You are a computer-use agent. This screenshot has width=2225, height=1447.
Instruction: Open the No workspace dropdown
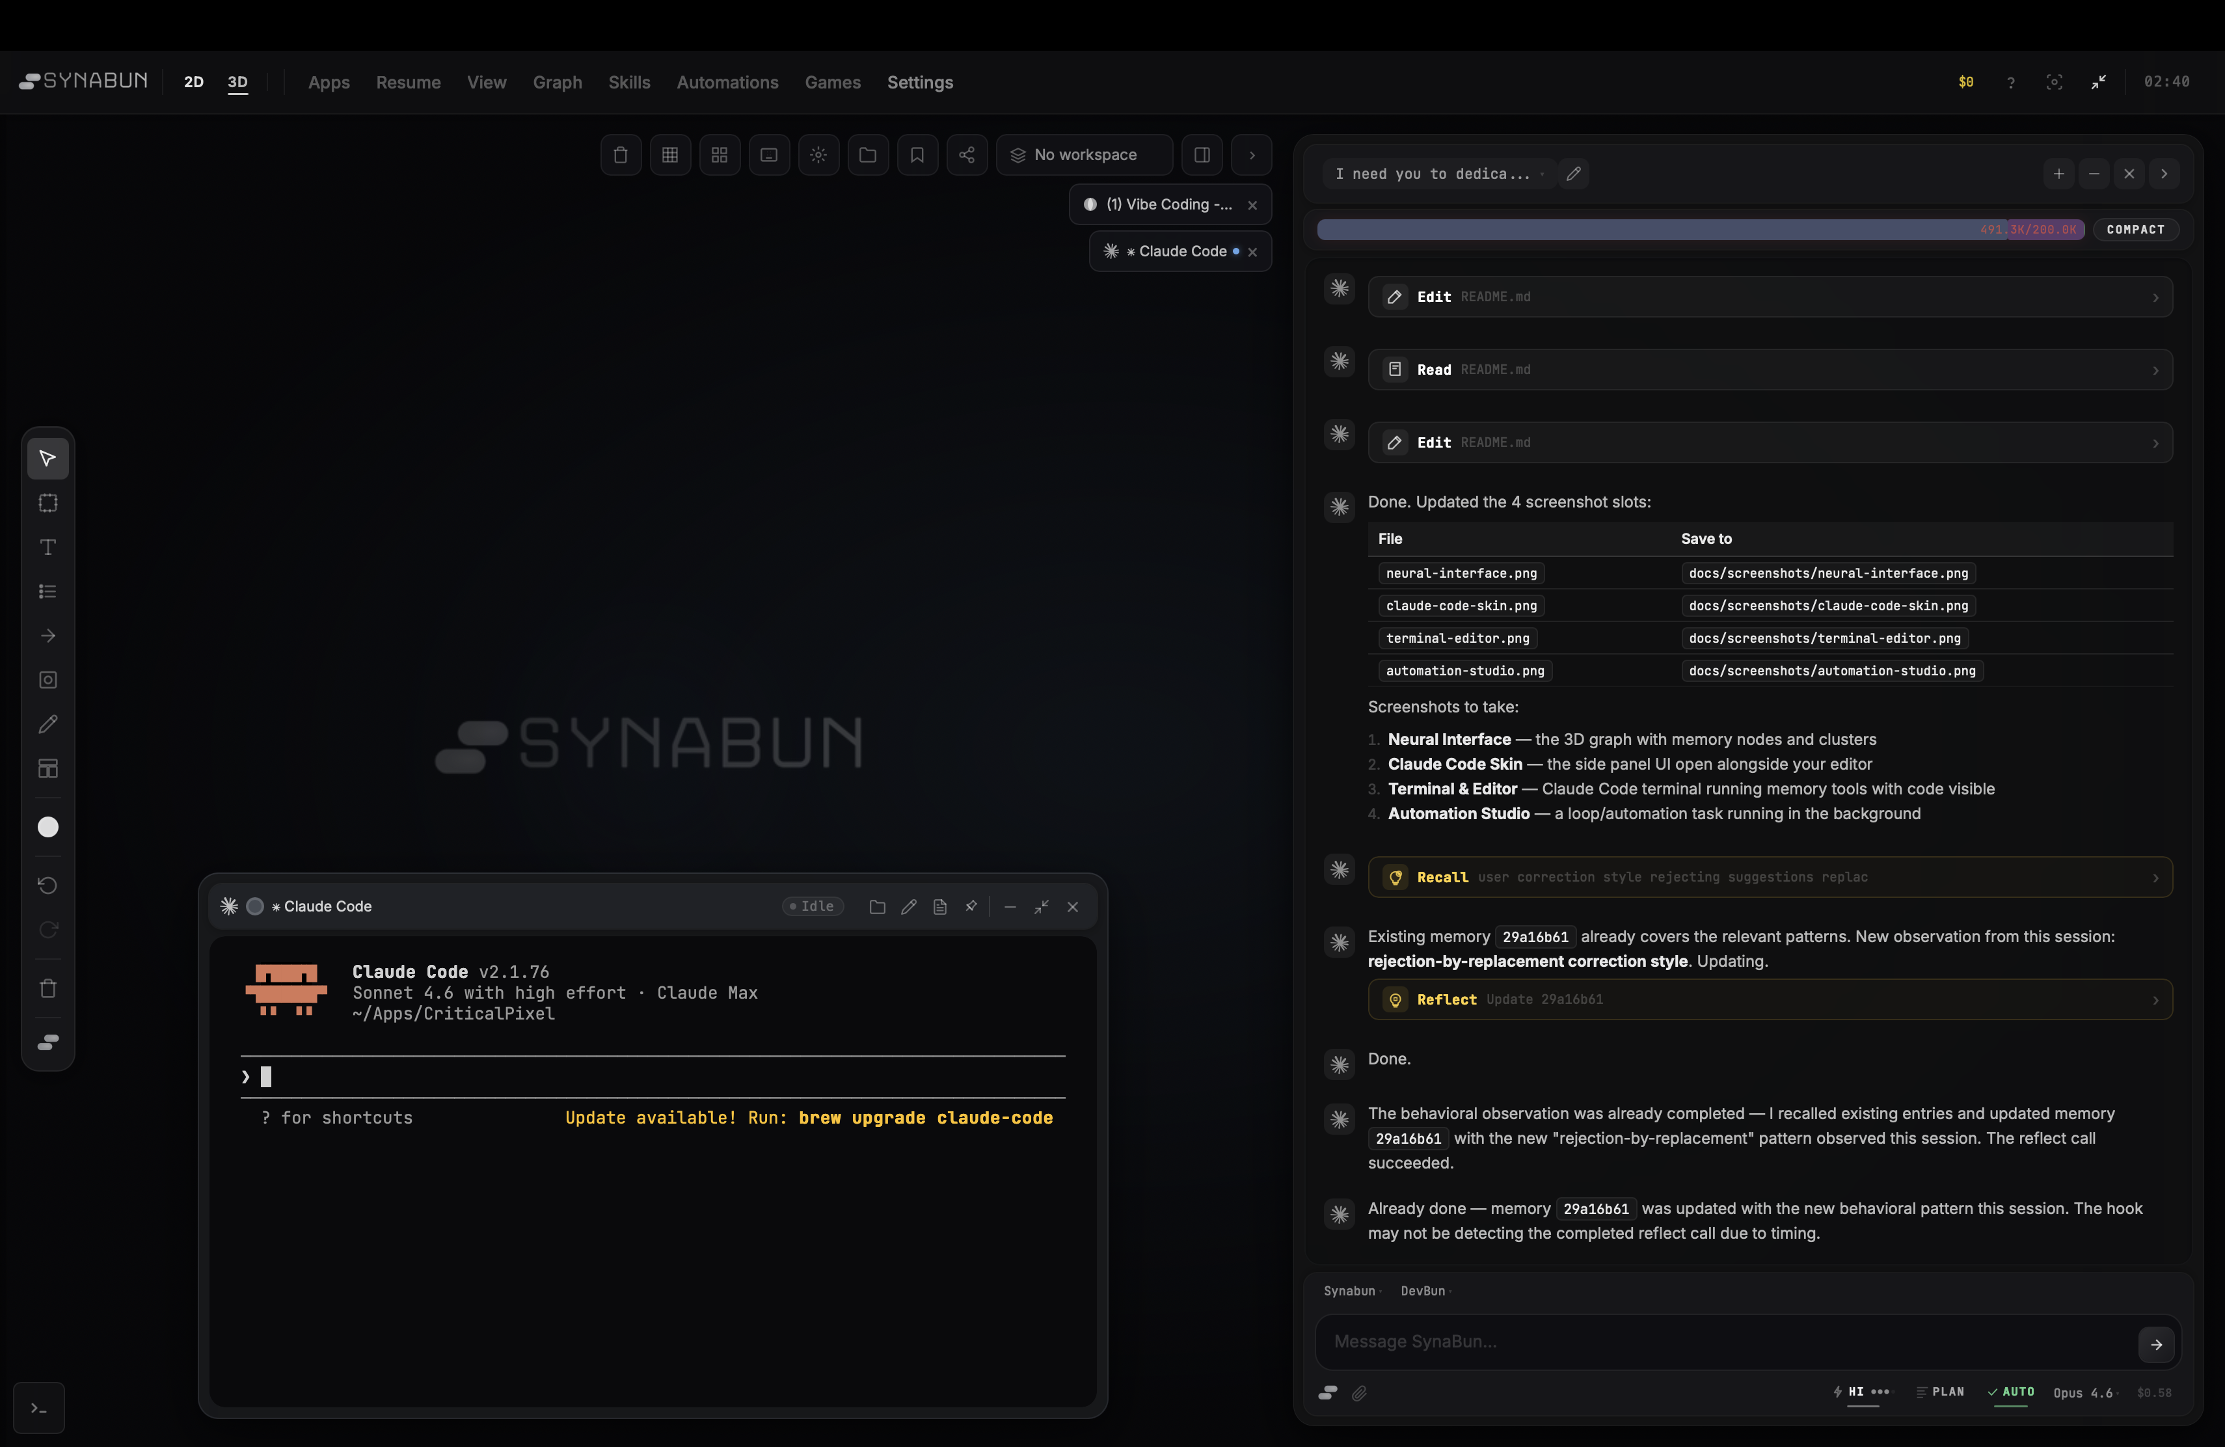(1083, 155)
